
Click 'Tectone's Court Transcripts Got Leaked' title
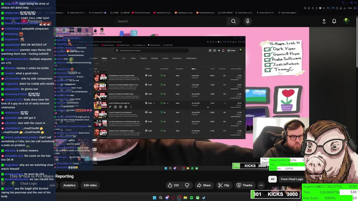121,131
